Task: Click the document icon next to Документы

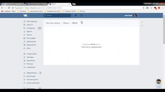Action: click(x=24, y=61)
